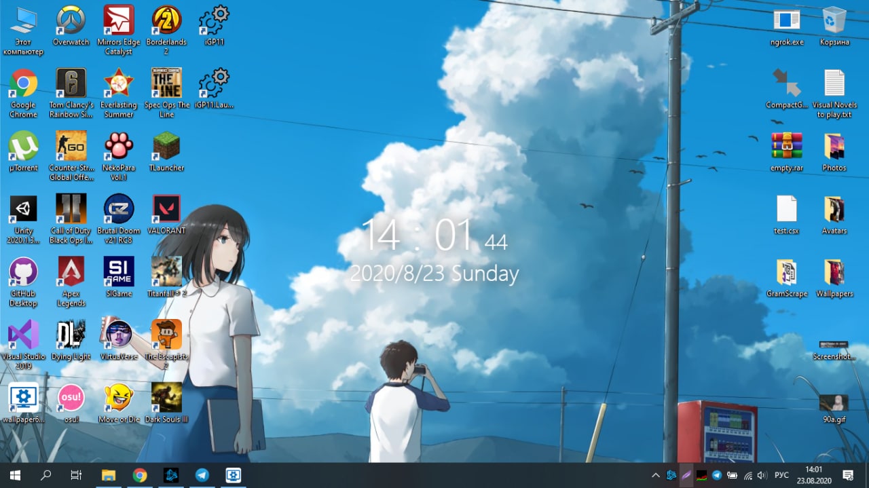The image size is (869, 488).
Task: Launch osu! from the desktop
Action: click(71, 402)
